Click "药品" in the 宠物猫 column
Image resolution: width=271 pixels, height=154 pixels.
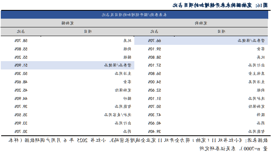(x=127, y=131)
